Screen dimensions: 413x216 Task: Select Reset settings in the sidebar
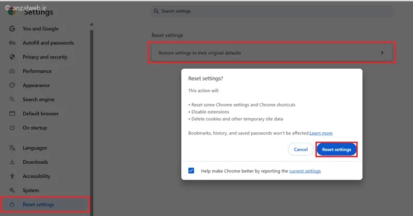click(45, 205)
